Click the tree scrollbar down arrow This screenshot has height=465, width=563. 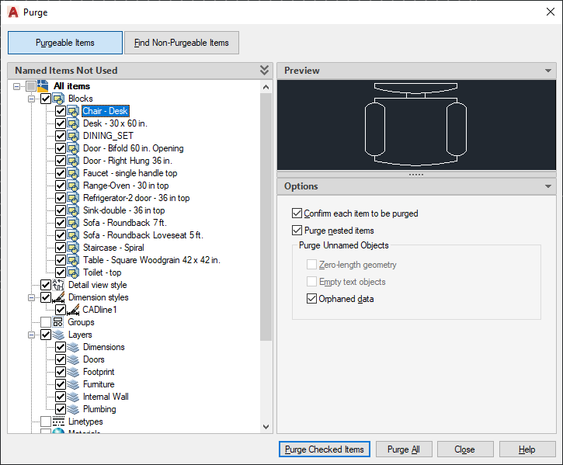pos(266,427)
